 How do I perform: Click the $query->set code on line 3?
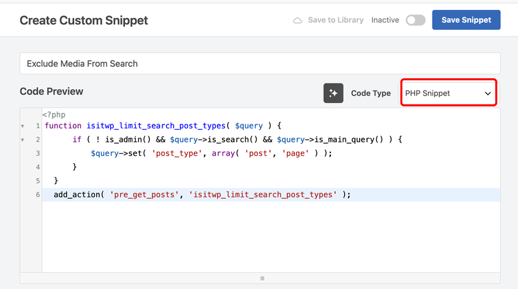point(211,153)
